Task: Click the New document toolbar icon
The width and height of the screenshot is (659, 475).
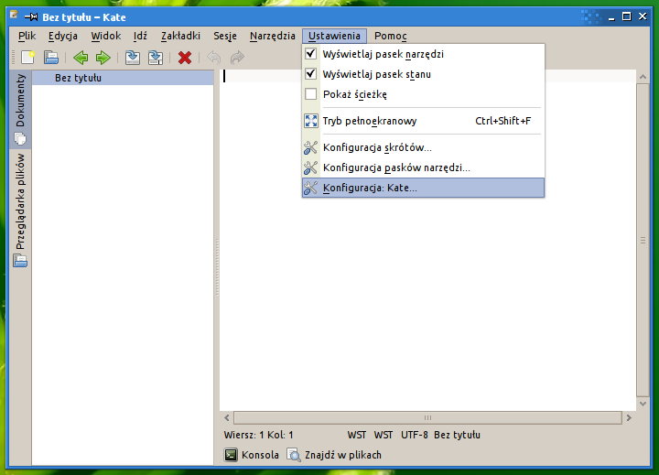Action: point(27,57)
